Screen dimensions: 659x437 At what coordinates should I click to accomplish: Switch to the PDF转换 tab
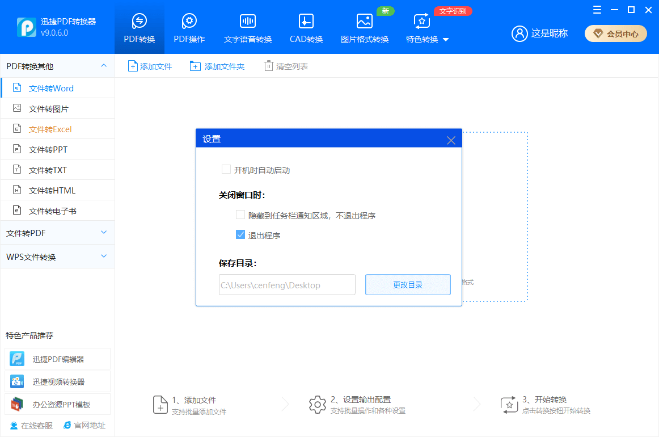tap(140, 27)
